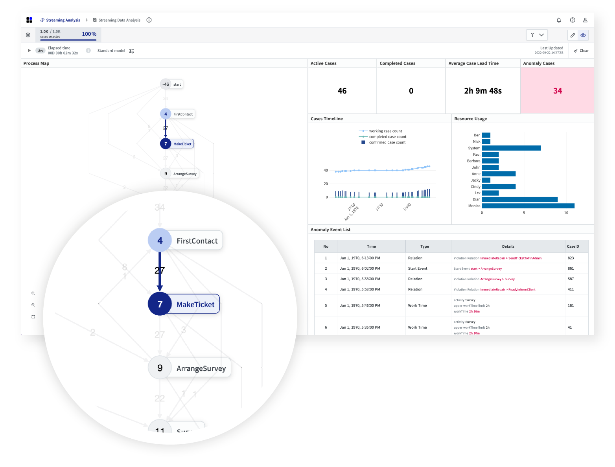Click chevron between breadcrumb items
The height and width of the screenshot is (467, 615).
click(87, 20)
